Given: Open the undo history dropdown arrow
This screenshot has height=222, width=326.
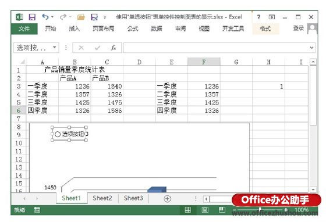Looking at the screenshot, I should 52,17.
